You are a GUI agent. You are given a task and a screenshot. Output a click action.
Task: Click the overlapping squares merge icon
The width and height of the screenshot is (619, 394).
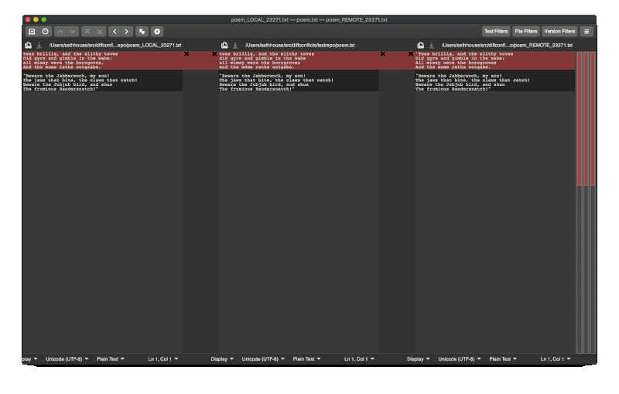pos(142,32)
